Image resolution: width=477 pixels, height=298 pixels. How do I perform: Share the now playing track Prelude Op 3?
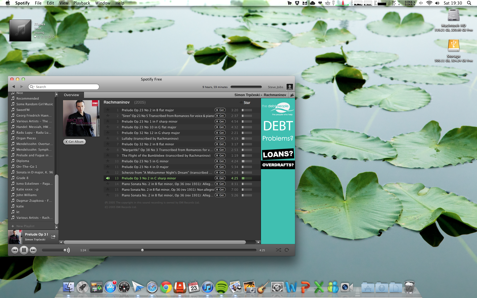[x=53, y=236]
